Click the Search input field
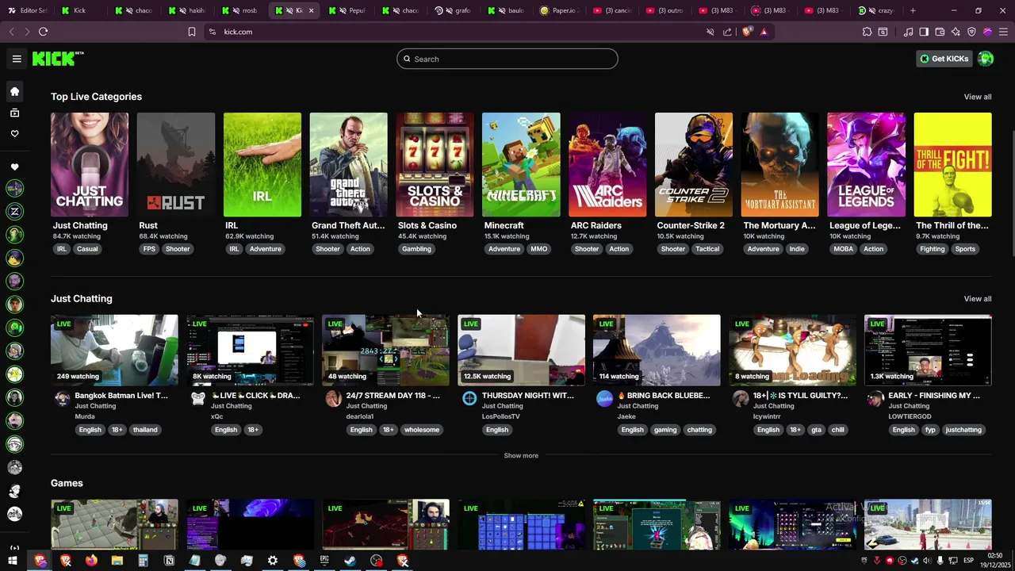 pyautogui.click(x=507, y=59)
